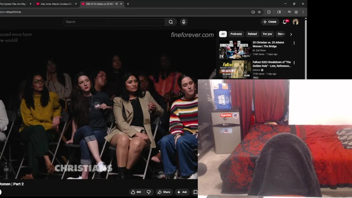The image size is (352, 198).
Task: Mute tab via audio speaker icon
Action: [116, 4]
